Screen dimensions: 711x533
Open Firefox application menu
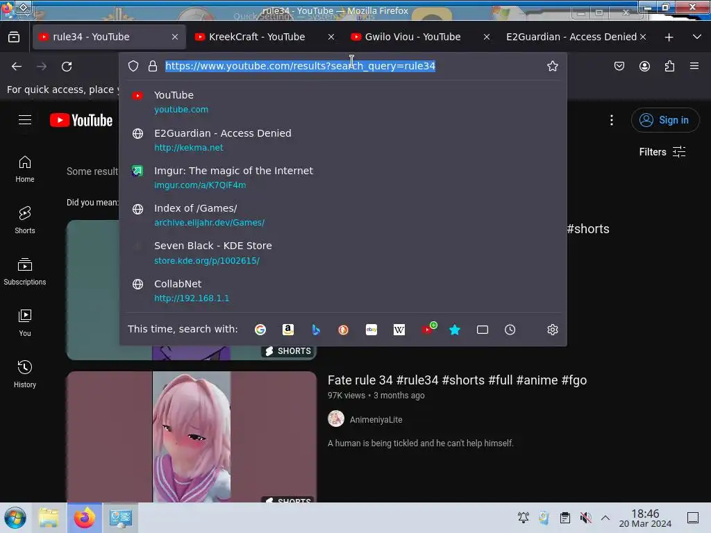pos(694,66)
